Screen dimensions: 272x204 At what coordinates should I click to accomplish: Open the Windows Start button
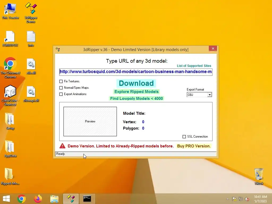(6, 199)
